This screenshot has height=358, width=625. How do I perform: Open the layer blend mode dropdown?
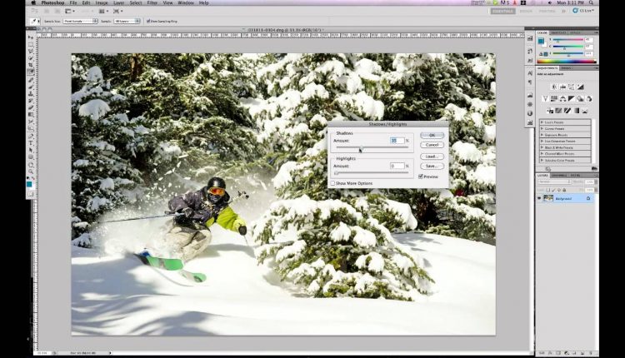(555, 181)
